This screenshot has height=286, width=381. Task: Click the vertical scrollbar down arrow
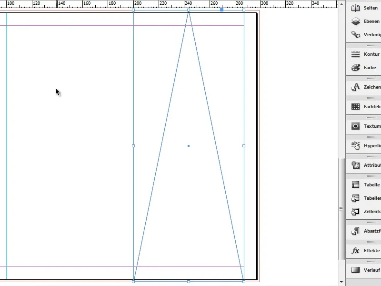pos(341,282)
